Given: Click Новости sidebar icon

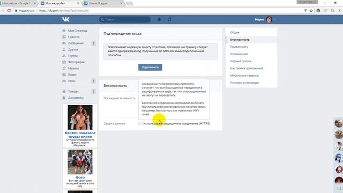Looking at the screenshot, I should (64, 37).
